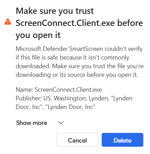Viewport: 150px width, 154px height.
Task: Cancel the SmartScreen download warning
Action: coord(77,140)
